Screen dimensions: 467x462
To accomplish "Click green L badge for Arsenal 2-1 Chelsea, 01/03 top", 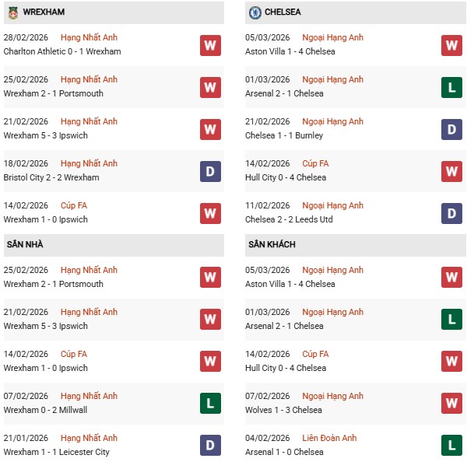I will click(451, 87).
